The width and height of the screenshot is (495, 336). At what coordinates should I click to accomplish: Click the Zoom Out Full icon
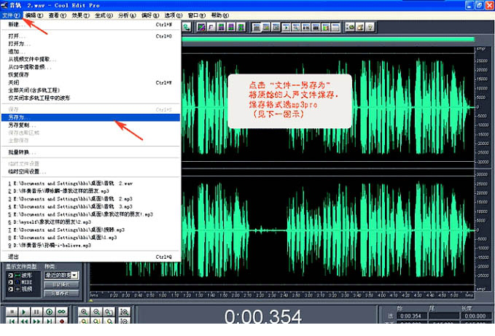[109, 312]
